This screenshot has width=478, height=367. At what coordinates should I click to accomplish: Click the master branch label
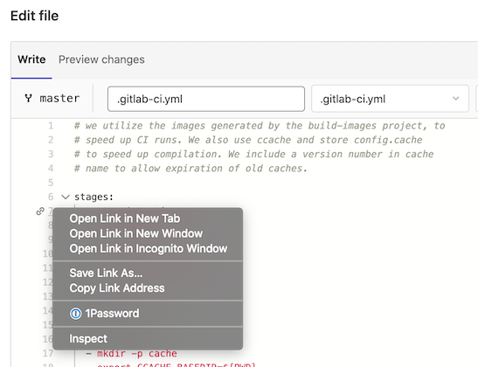[59, 98]
